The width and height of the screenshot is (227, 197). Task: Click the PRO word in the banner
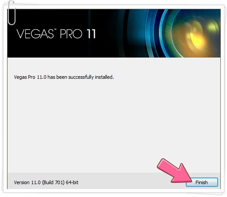pyautogui.click(x=71, y=34)
